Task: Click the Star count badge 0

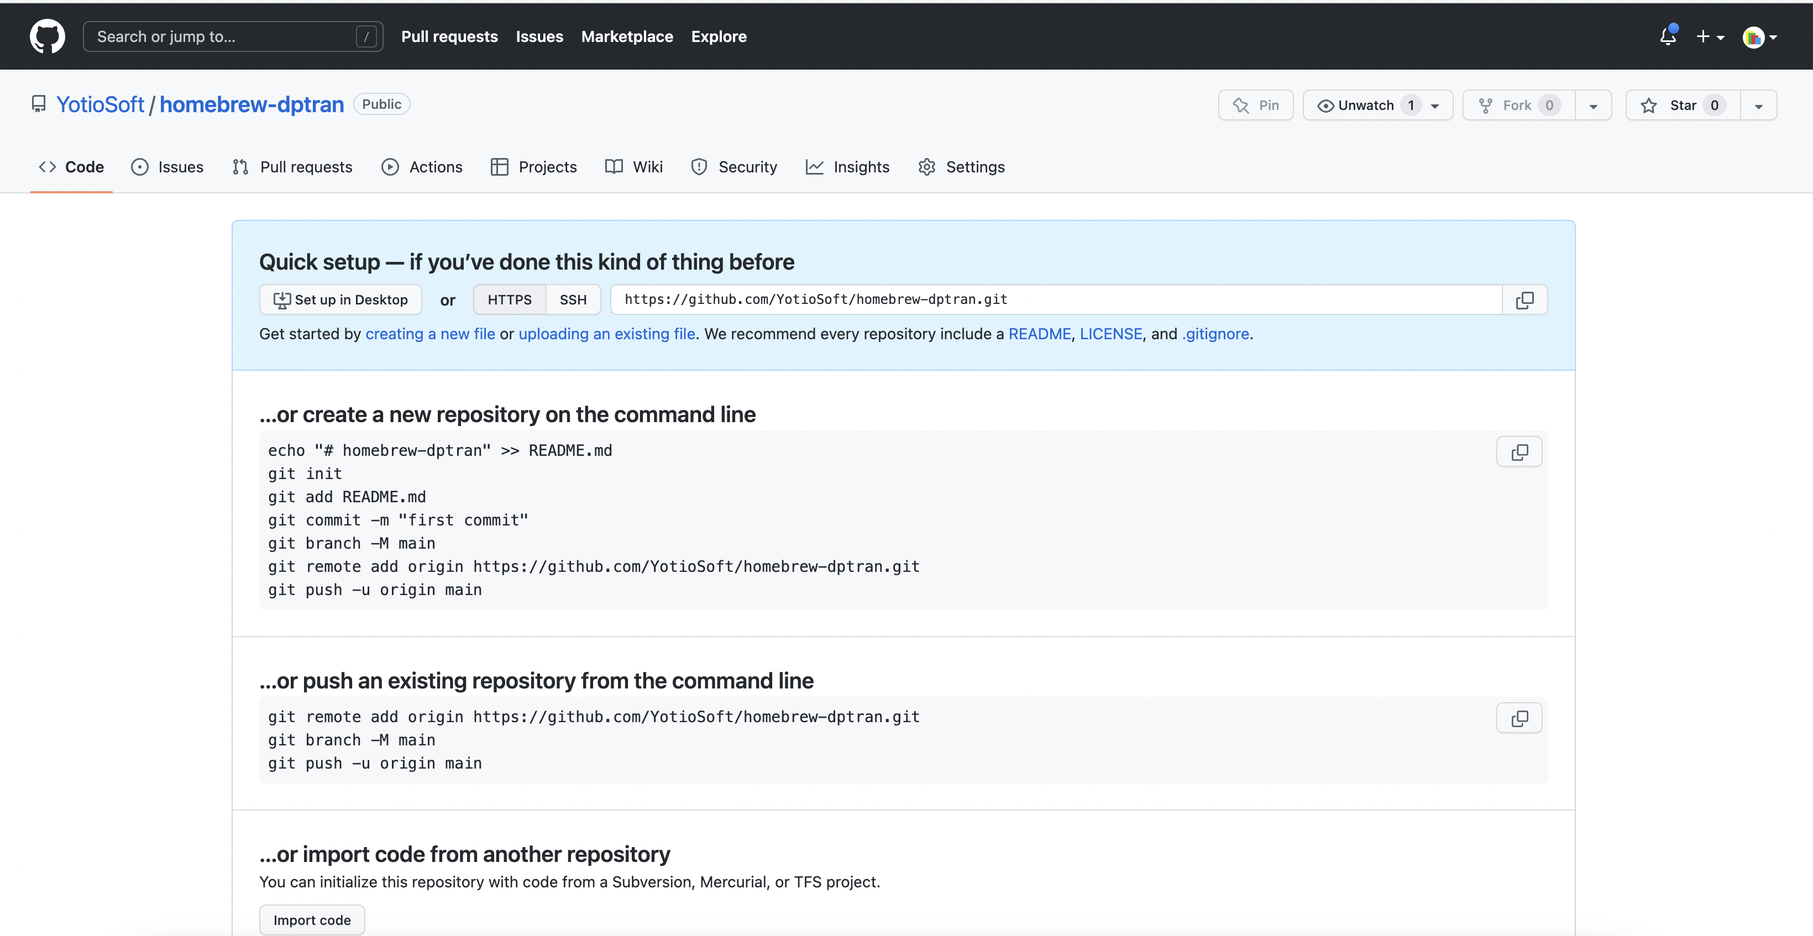Action: coord(1714,105)
